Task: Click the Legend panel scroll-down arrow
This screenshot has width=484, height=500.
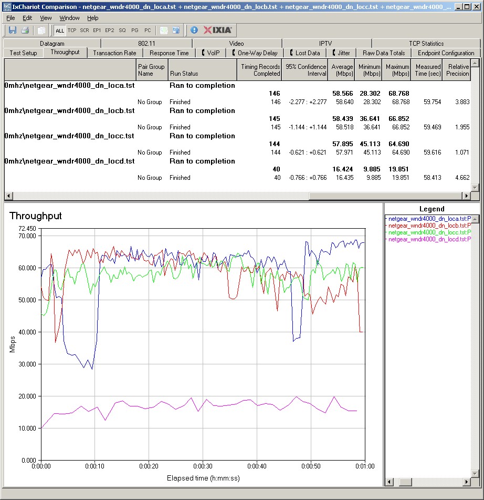Action: [x=475, y=474]
